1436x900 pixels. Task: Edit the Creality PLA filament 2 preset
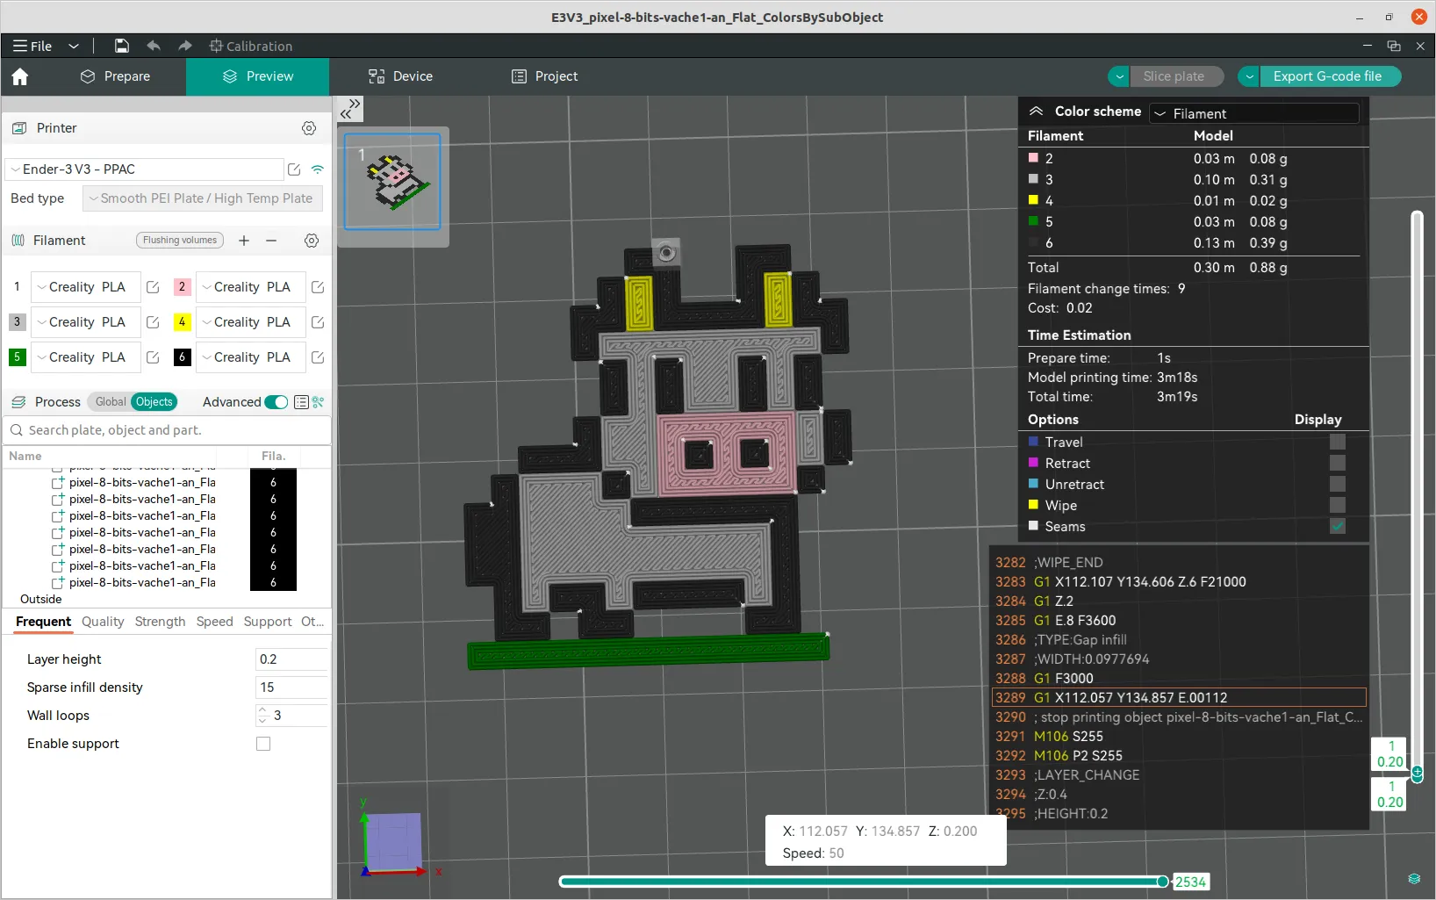coord(318,287)
